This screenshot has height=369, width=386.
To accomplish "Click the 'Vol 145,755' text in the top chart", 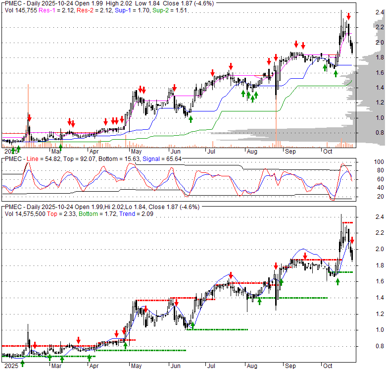I will 21,10.
